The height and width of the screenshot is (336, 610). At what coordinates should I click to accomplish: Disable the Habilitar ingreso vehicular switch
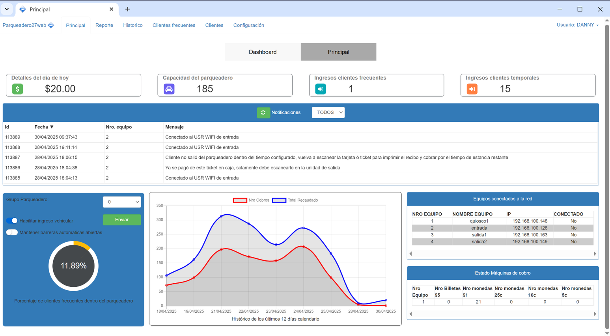(12, 221)
